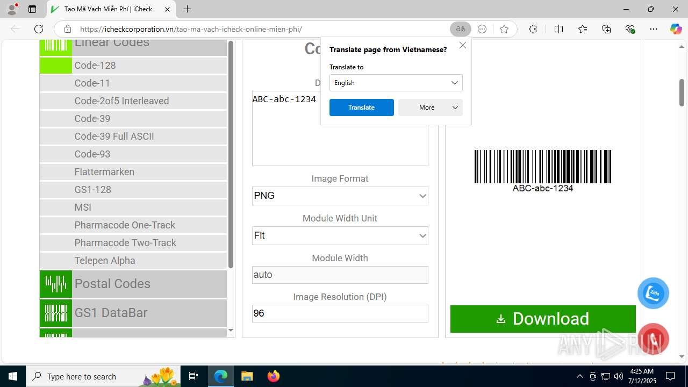Viewport: 688px width, 387px height.
Task: Click the green Download button
Action: (543, 319)
